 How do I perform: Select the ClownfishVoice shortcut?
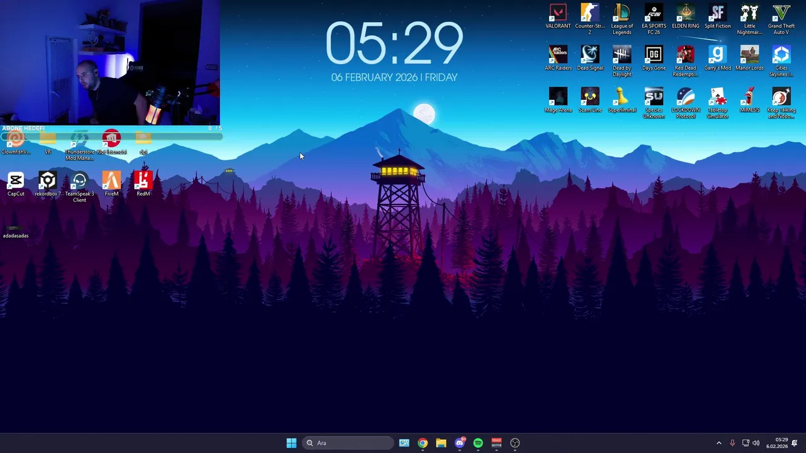click(x=16, y=143)
